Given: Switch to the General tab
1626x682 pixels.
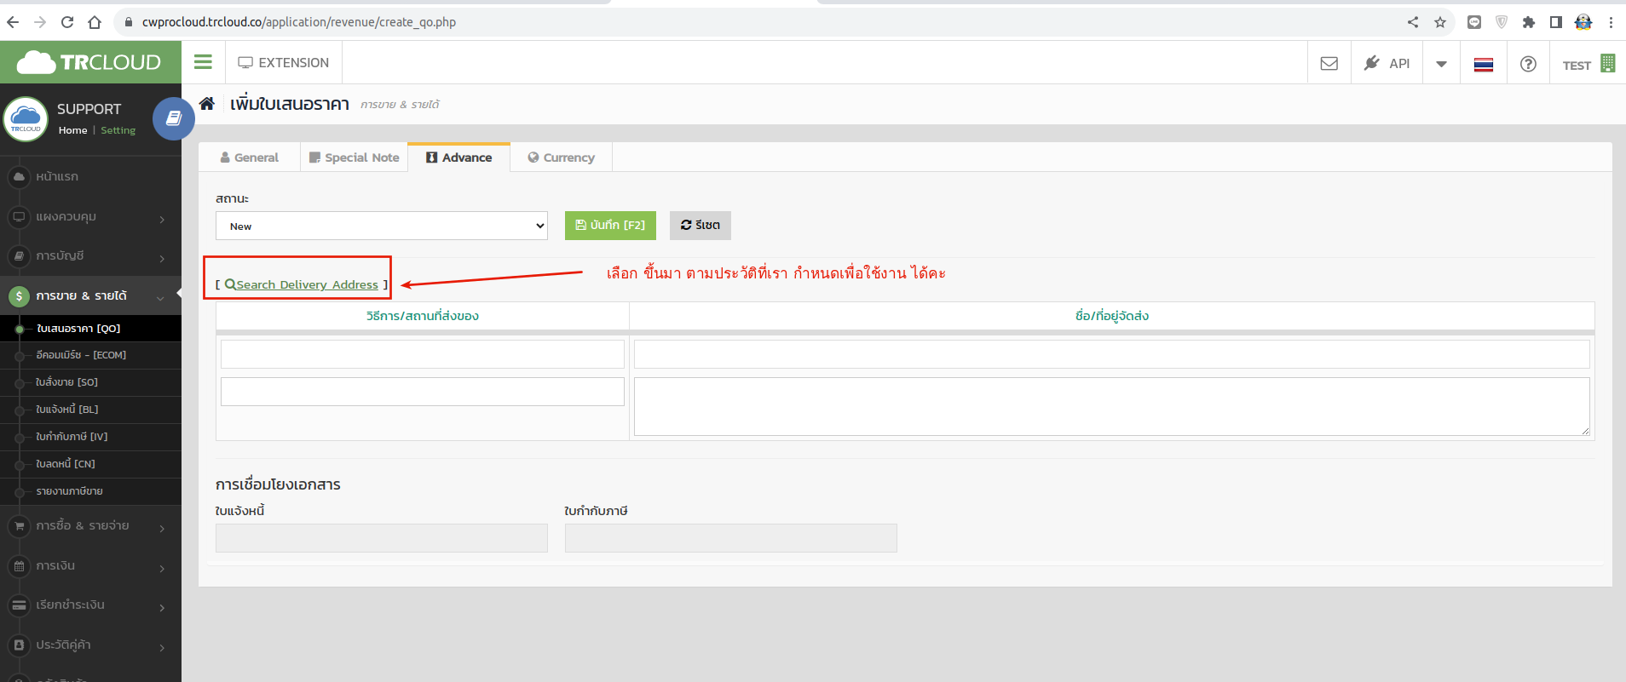Looking at the screenshot, I should point(249,158).
